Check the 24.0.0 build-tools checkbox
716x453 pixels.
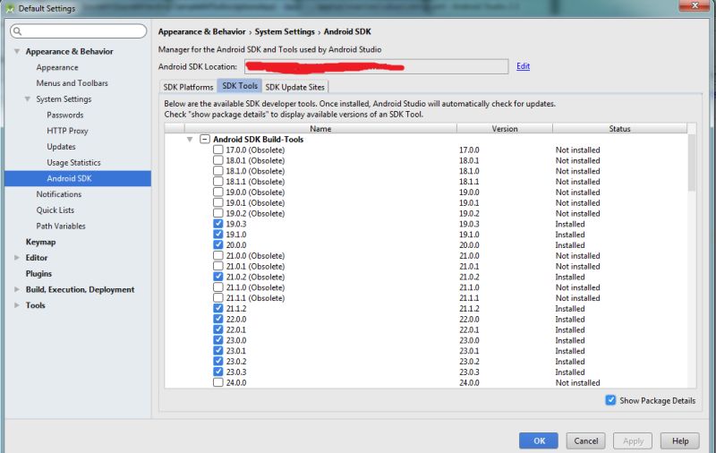pyautogui.click(x=218, y=382)
